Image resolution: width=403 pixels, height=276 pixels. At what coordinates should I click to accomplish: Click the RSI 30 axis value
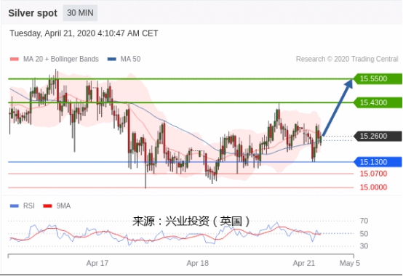click(x=364, y=246)
